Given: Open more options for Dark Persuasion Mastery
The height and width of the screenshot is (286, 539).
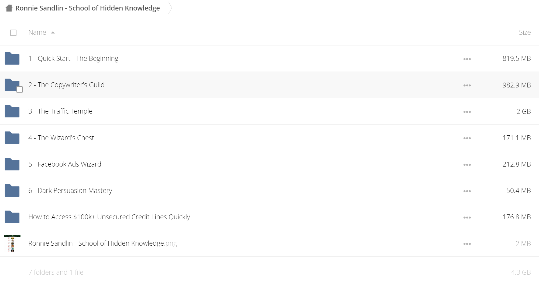Looking at the screenshot, I should coord(467,191).
